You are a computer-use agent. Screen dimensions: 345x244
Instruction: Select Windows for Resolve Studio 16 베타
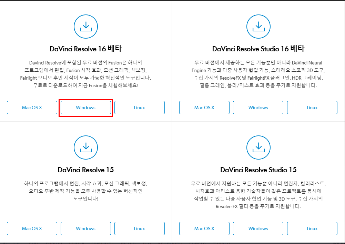(x=258, y=108)
